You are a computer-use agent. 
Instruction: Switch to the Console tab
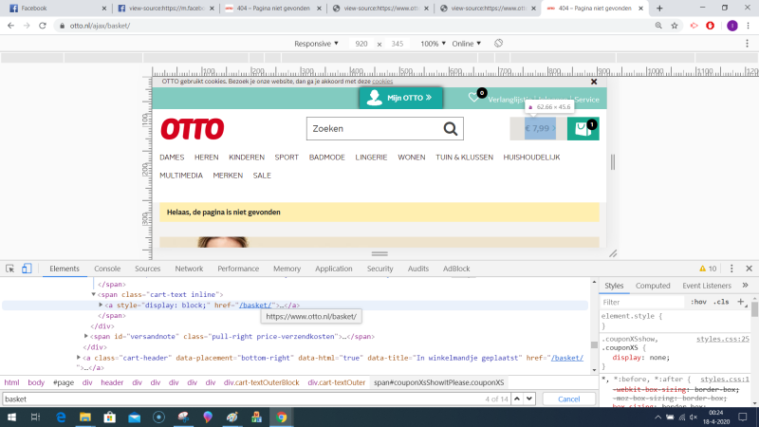coord(107,269)
